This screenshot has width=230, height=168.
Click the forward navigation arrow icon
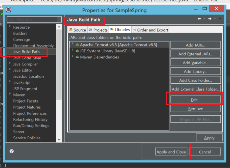coord(210,18)
